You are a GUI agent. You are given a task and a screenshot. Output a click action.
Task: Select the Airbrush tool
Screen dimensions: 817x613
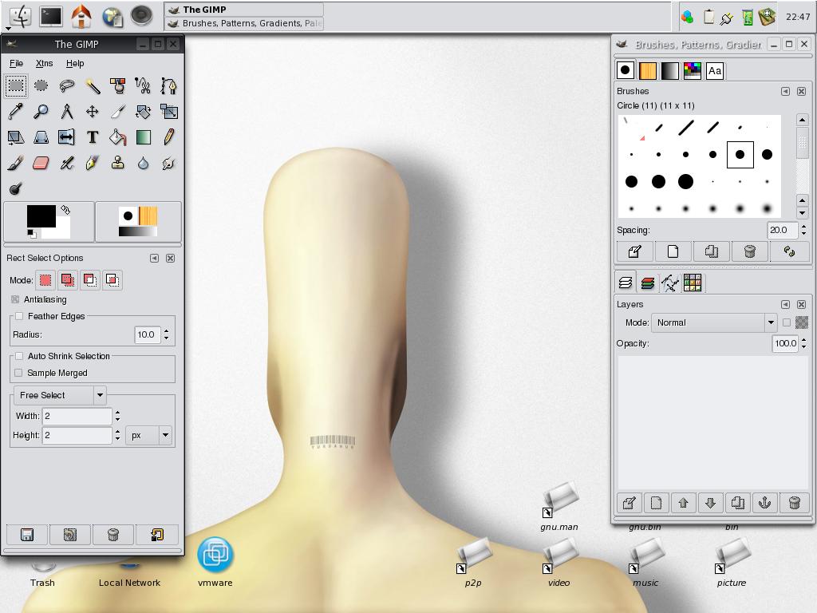(67, 163)
